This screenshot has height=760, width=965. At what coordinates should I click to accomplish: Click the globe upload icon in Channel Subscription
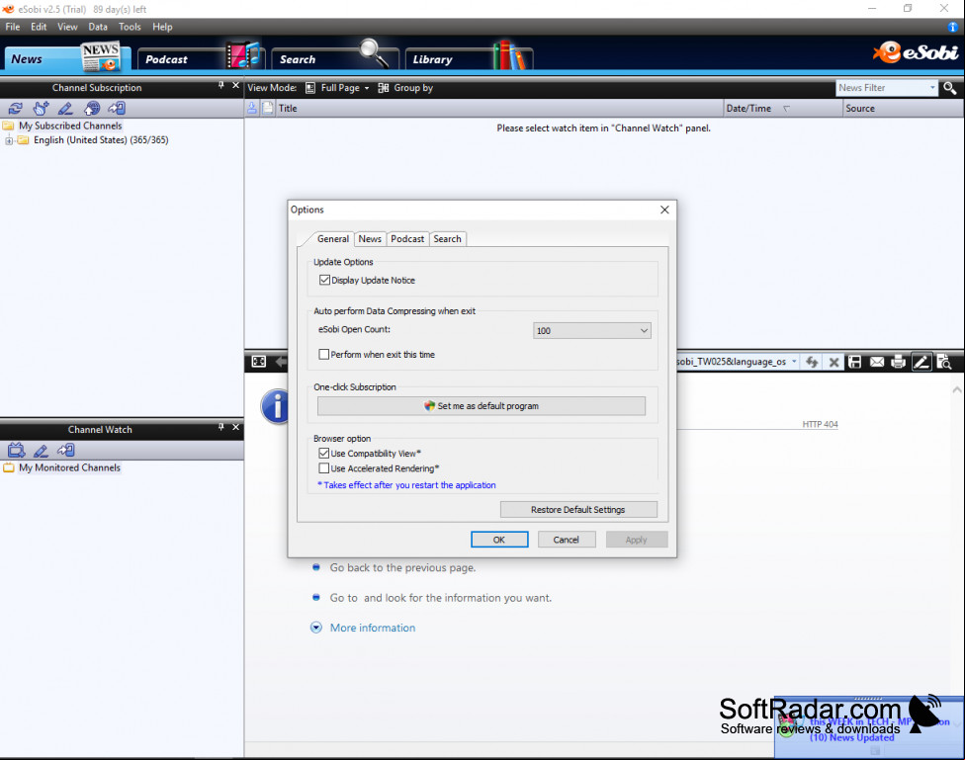pos(92,109)
